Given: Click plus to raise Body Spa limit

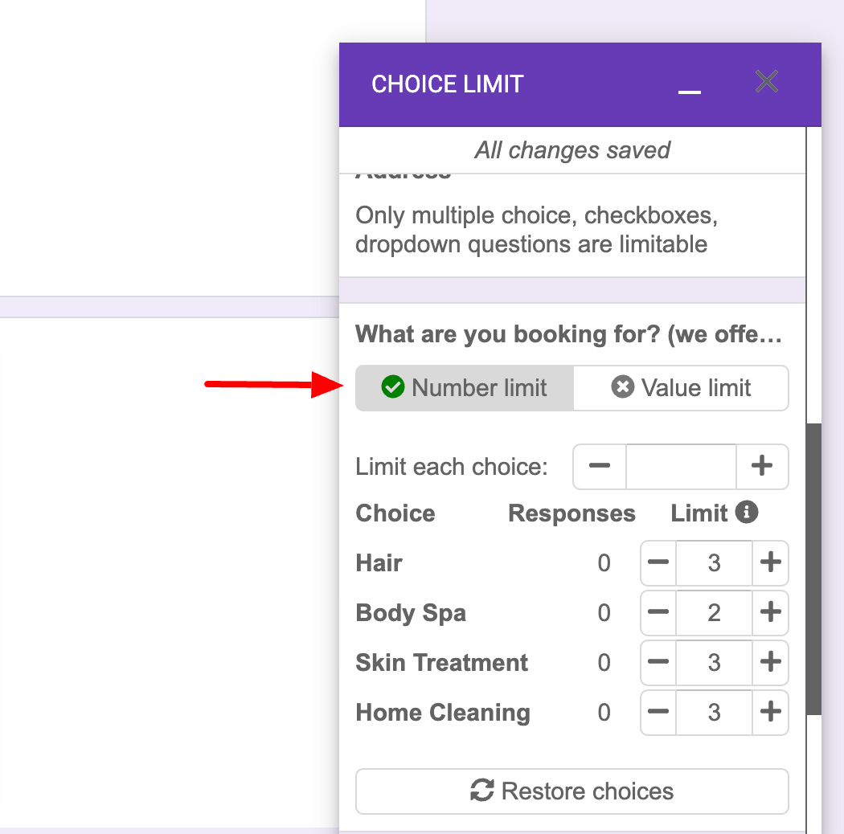Looking at the screenshot, I should pos(770,613).
